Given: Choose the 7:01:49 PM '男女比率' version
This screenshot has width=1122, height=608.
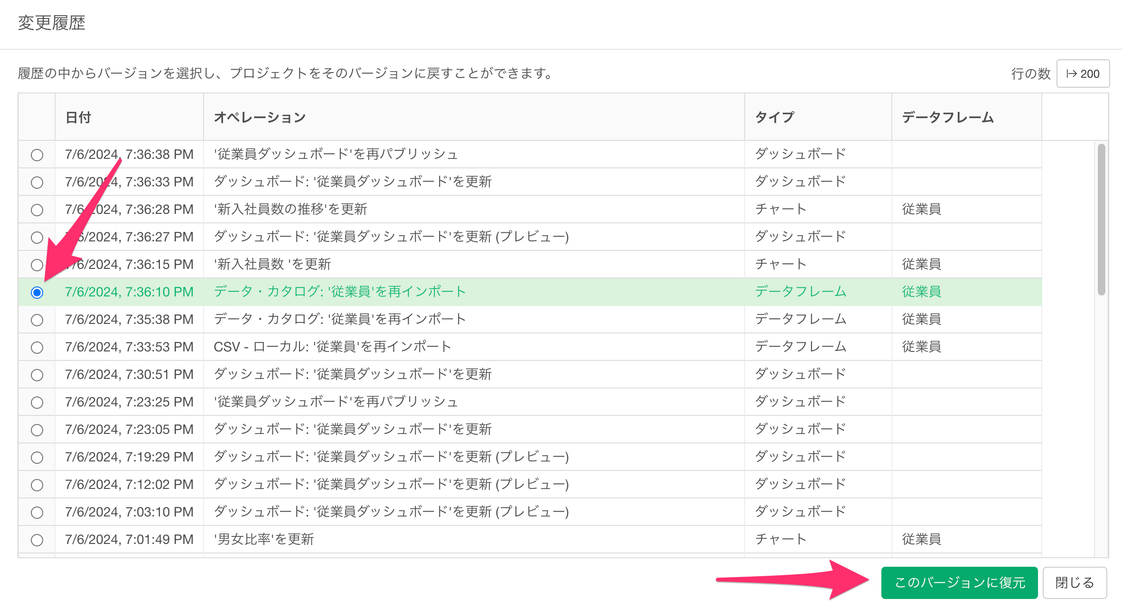Looking at the screenshot, I should coord(37,540).
